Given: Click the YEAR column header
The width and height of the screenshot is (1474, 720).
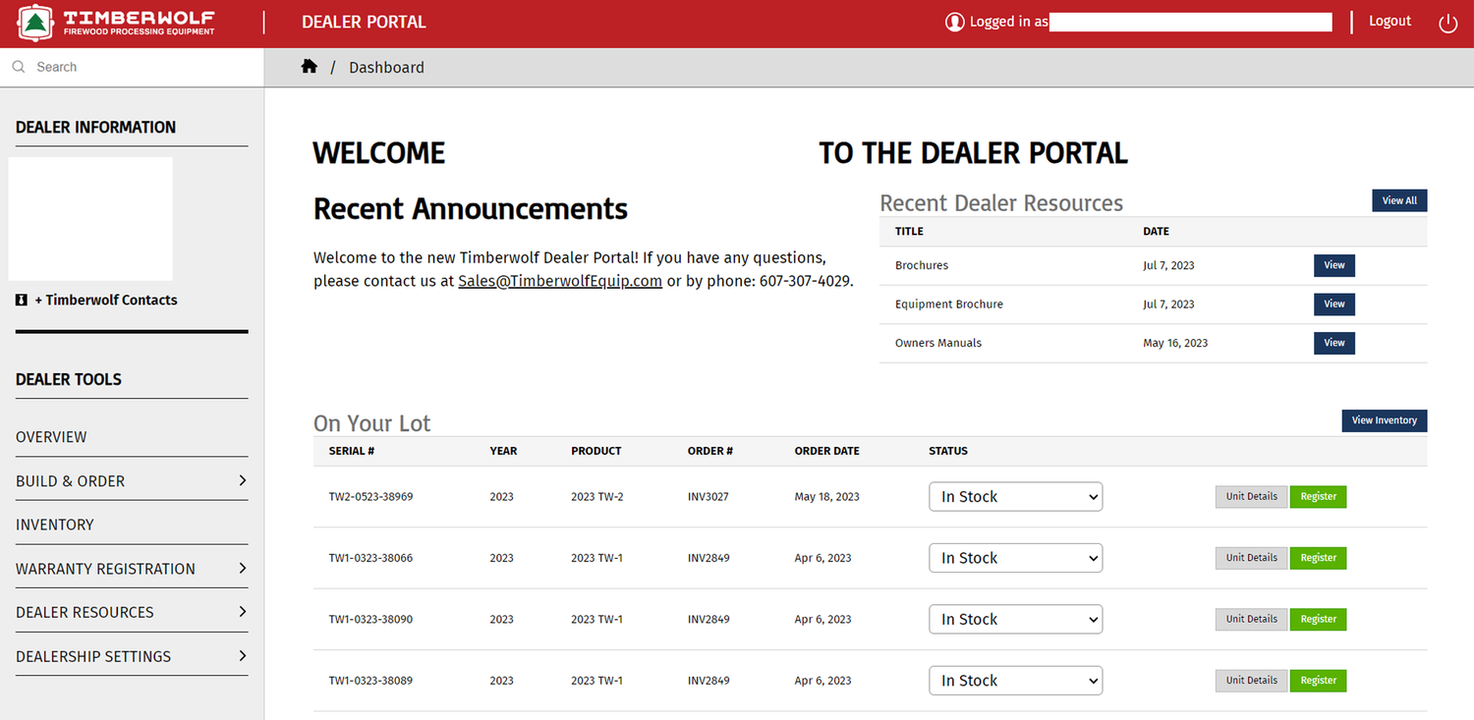Looking at the screenshot, I should pyautogui.click(x=503, y=451).
